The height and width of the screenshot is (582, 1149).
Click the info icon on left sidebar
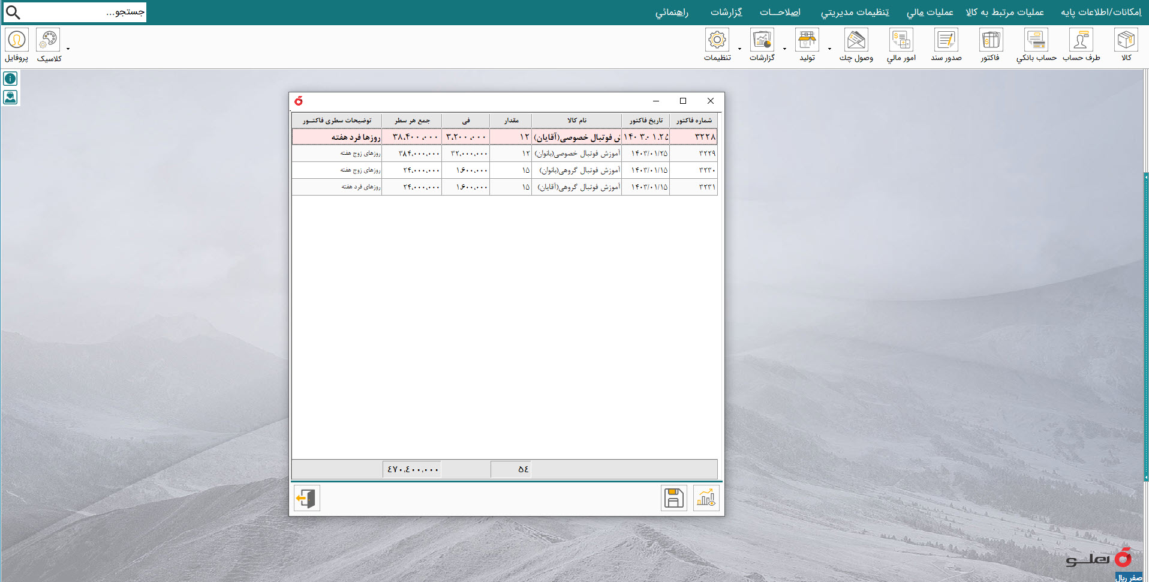tap(10, 79)
